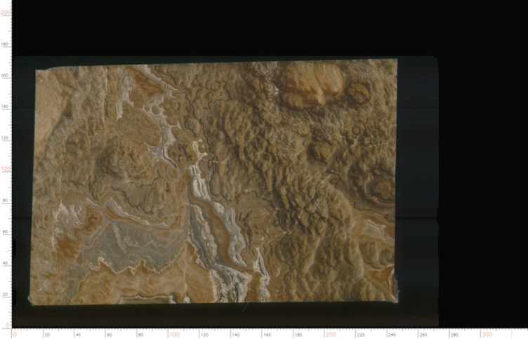The width and height of the screenshot is (528, 339).
Task: Click the red 200 label on horizontal ruler
Action: pyautogui.click(x=331, y=334)
